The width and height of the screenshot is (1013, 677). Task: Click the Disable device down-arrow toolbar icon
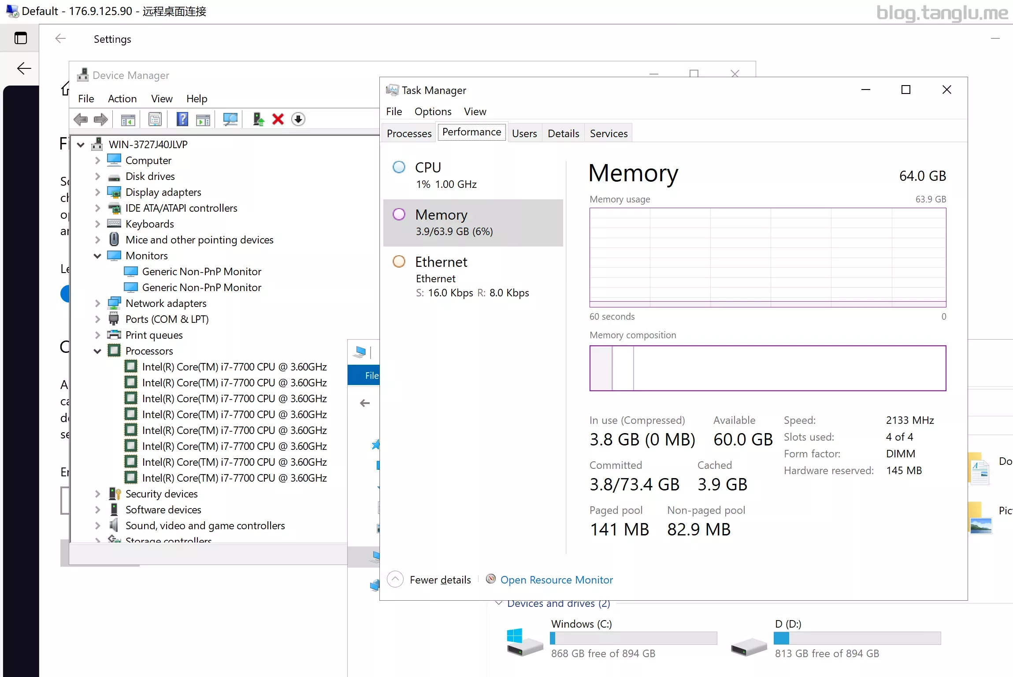point(298,119)
